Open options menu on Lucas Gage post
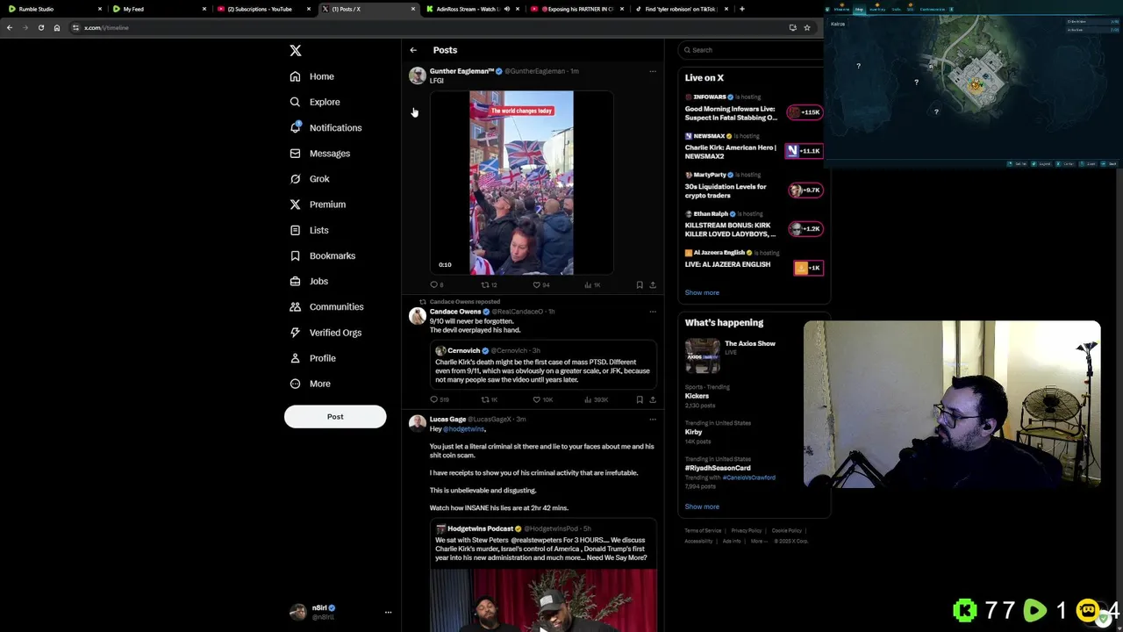 652,420
